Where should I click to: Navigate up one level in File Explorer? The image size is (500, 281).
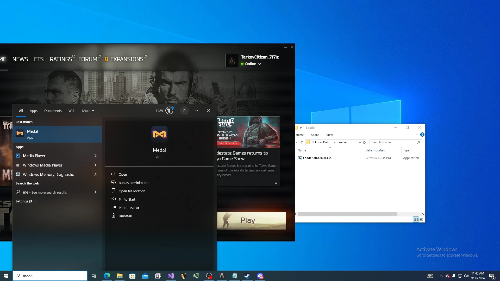[302, 142]
